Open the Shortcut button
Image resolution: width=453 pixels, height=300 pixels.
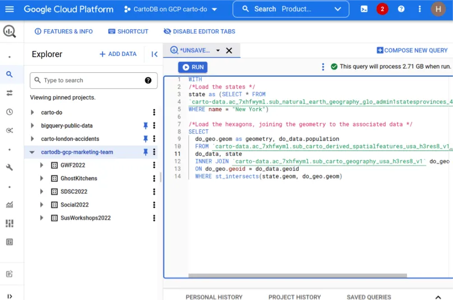[128, 31]
